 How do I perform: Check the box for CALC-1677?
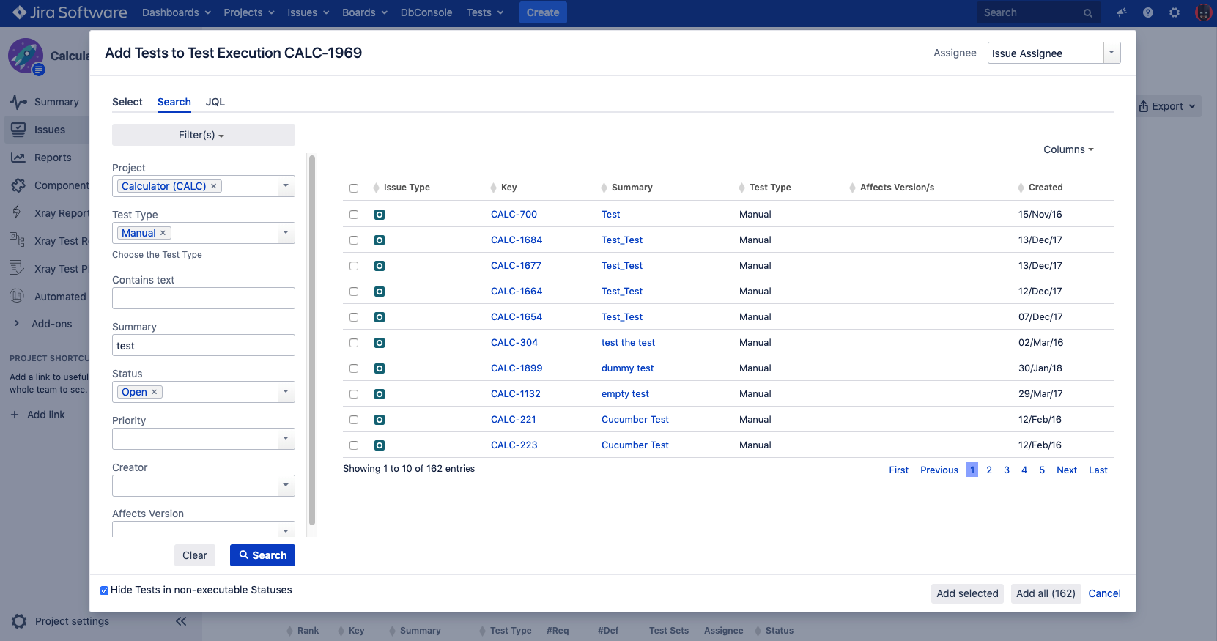(x=354, y=266)
